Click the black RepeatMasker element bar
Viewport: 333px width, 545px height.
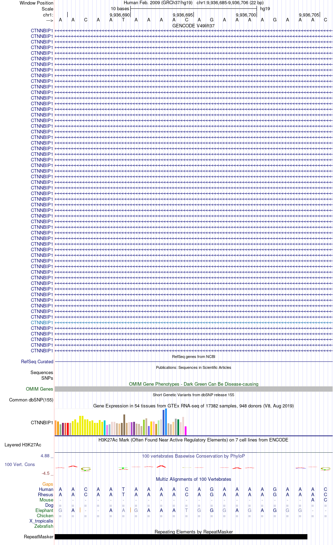[x=181, y=537]
